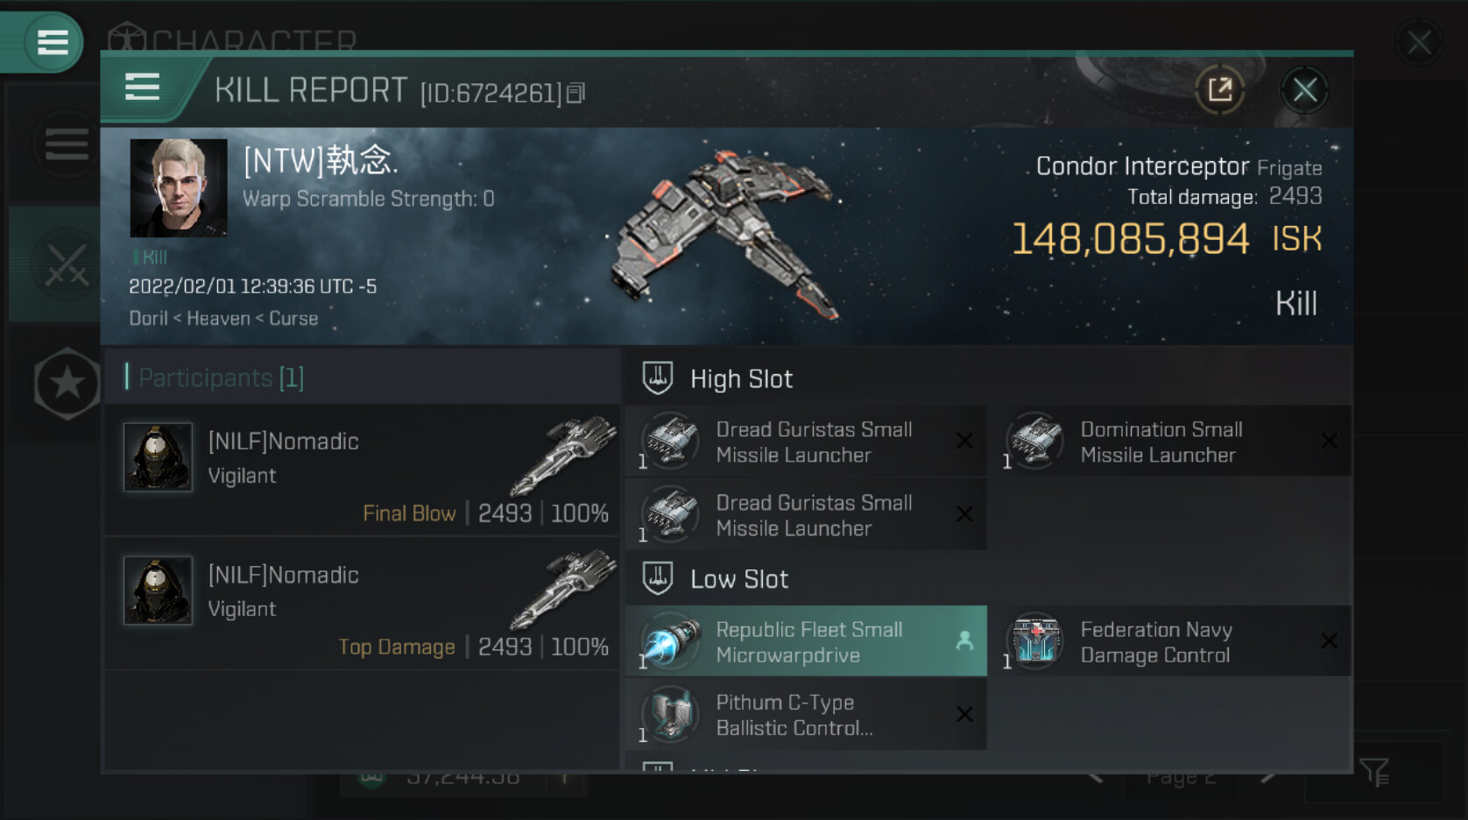
Task: Open the star sidebar icon
Action: click(x=67, y=383)
